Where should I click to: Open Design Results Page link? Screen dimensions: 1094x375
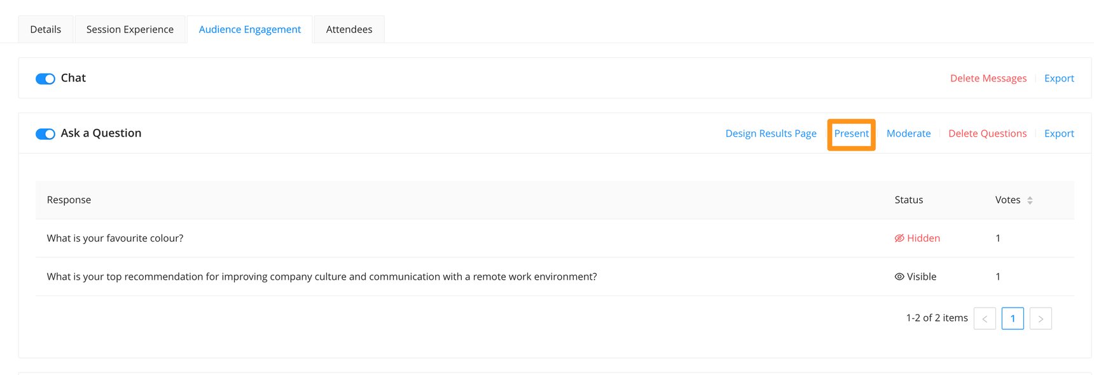(x=771, y=133)
